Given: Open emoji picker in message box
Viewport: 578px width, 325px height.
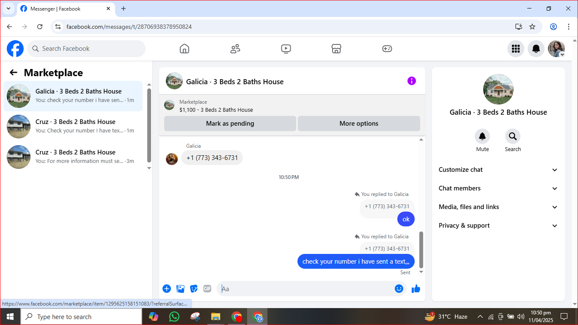Looking at the screenshot, I should pos(399,289).
